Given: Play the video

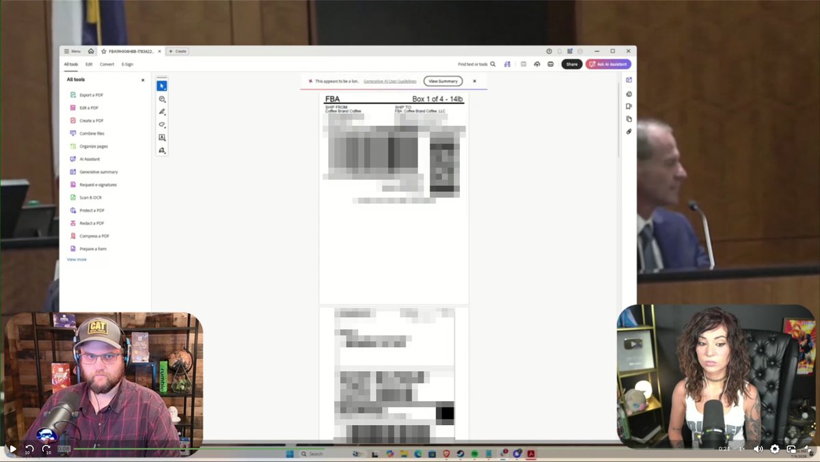Looking at the screenshot, I should tap(12, 449).
